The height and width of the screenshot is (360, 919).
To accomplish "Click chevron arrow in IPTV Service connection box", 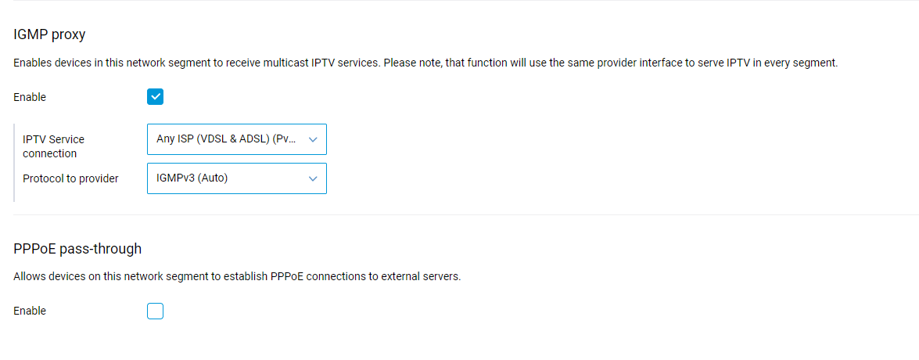I will 313,139.
